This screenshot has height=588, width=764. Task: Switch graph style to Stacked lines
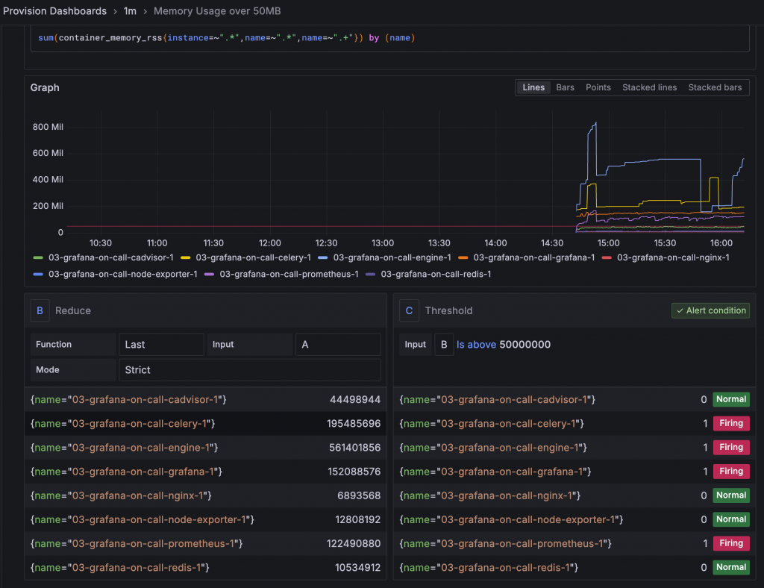[649, 88]
